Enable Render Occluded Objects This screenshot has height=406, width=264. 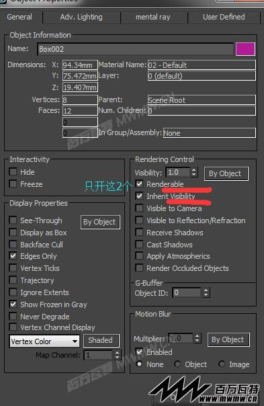click(x=139, y=268)
